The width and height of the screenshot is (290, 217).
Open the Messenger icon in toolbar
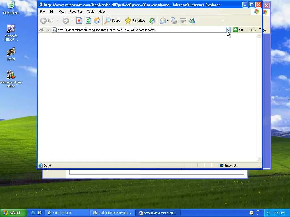[x=192, y=21]
